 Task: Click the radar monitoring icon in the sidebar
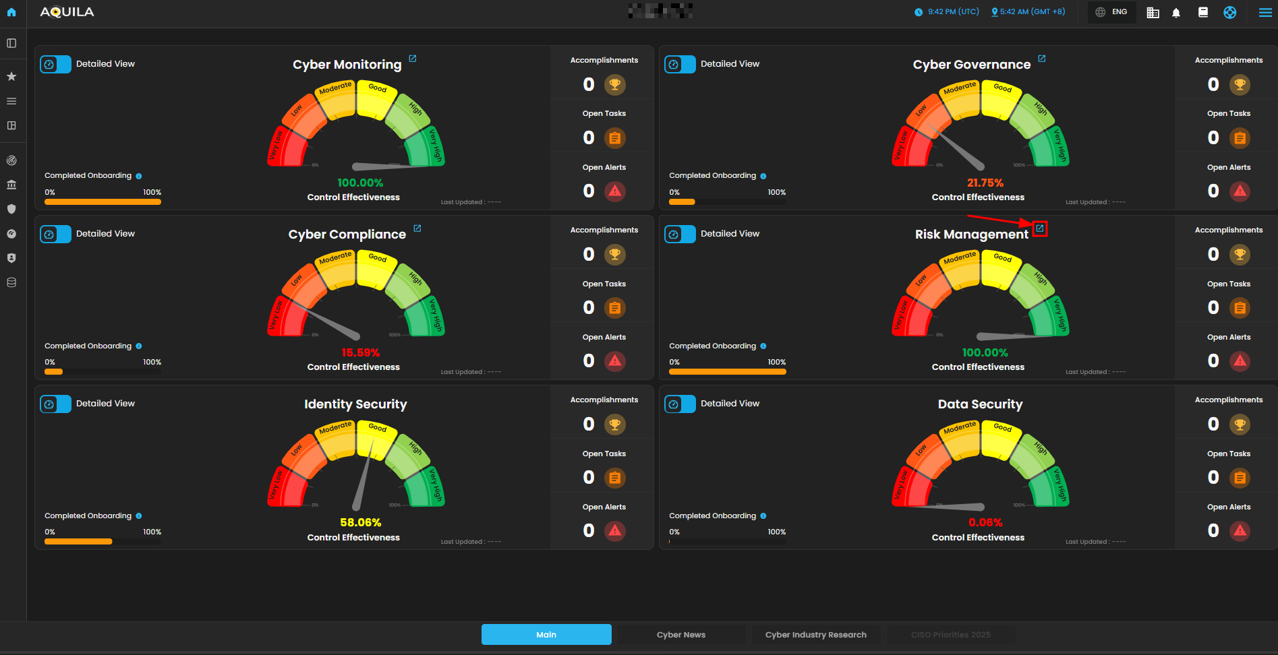(x=11, y=160)
